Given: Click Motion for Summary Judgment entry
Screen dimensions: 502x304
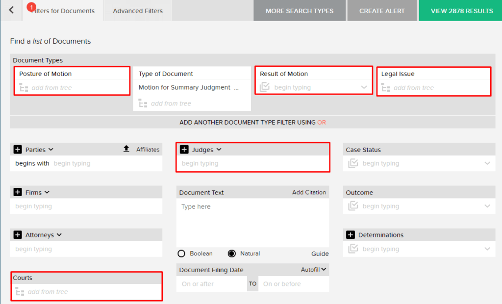Looking at the screenshot, I should [x=189, y=87].
